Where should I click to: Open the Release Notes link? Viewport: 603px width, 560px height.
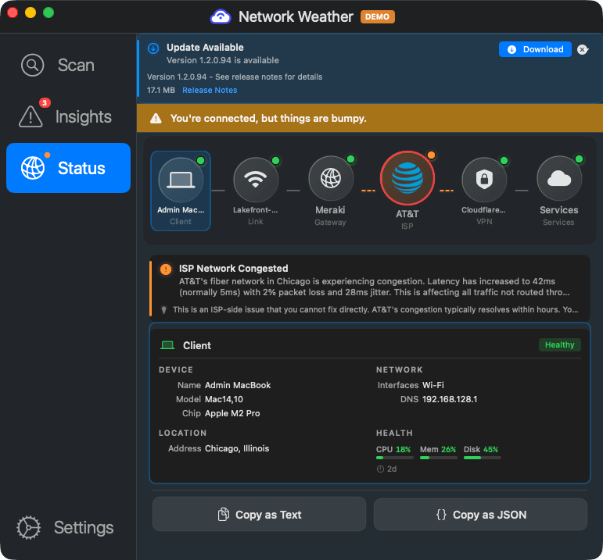pos(210,91)
